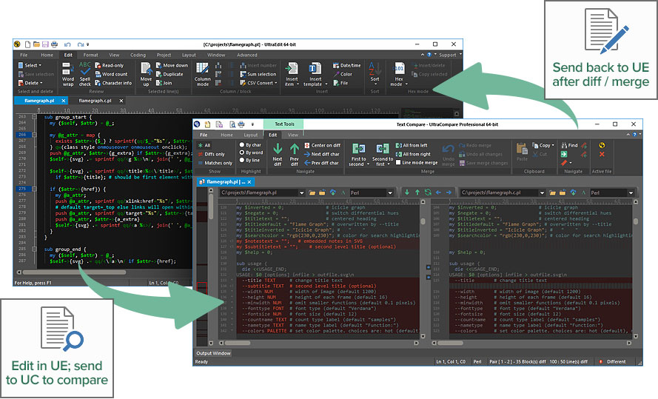The height and width of the screenshot is (399, 658).
Task: Toggle Column mode in UltraEdit
Action: point(202,74)
